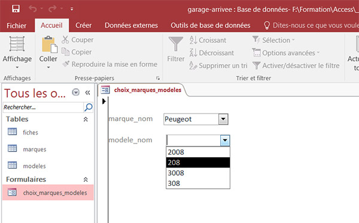
Task: Click the record selector arrow
Action: 104,101
